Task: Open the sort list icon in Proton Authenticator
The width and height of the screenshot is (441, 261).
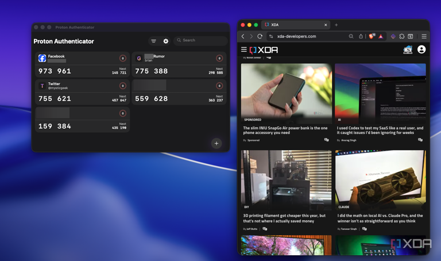Action: (153, 41)
